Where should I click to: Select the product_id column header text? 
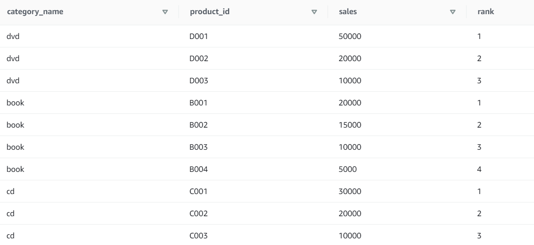click(x=210, y=12)
